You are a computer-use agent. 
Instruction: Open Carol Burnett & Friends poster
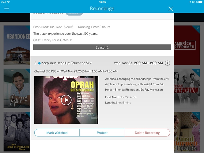[187, 132]
